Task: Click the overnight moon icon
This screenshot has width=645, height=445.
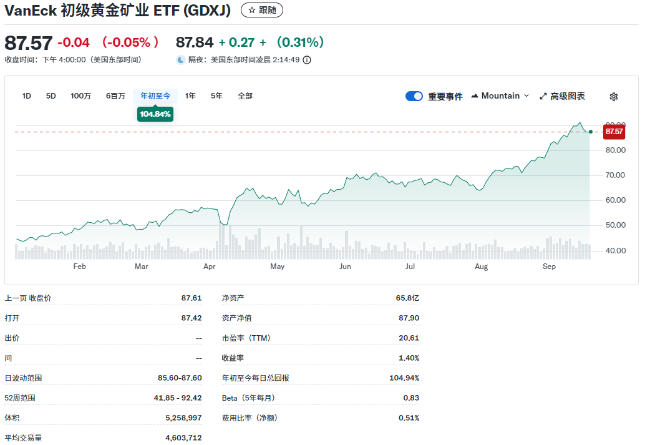Action: 180,60
